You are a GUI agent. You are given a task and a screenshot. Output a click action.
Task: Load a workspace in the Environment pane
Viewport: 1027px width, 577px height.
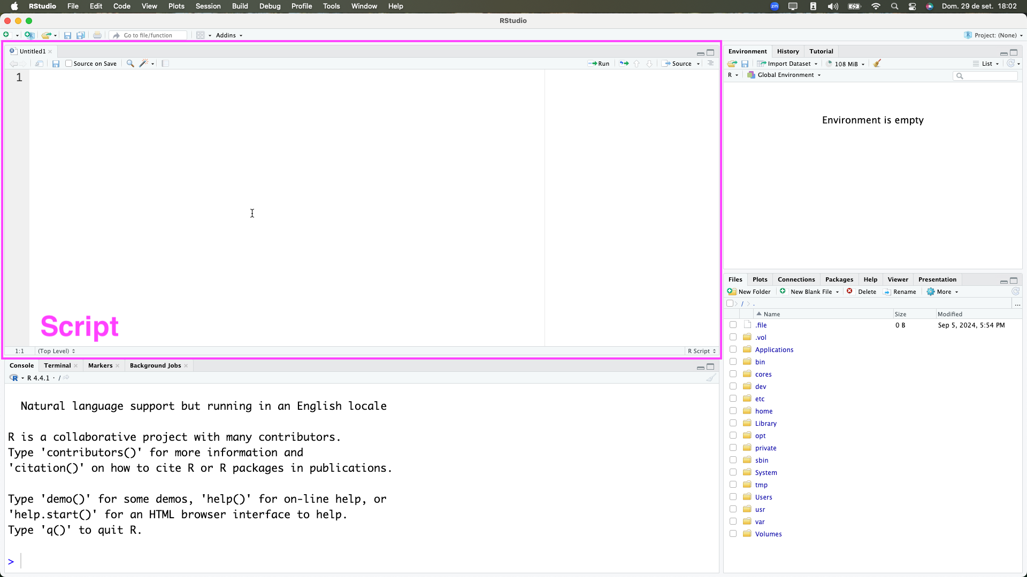coord(732,64)
